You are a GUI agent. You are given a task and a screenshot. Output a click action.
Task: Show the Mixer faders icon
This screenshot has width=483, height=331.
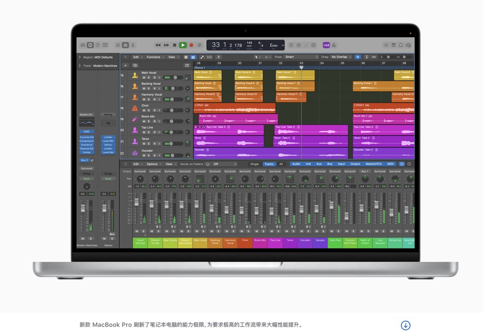(x=126, y=45)
